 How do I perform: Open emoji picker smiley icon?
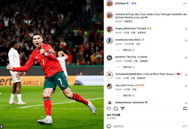(x=109, y=126)
